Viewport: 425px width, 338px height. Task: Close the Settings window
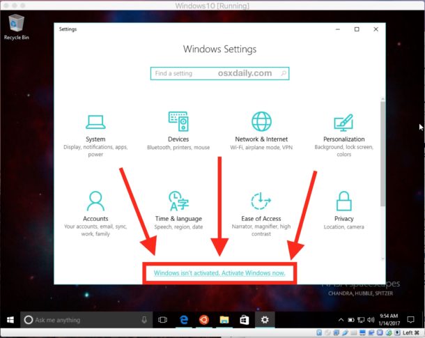tap(376, 29)
